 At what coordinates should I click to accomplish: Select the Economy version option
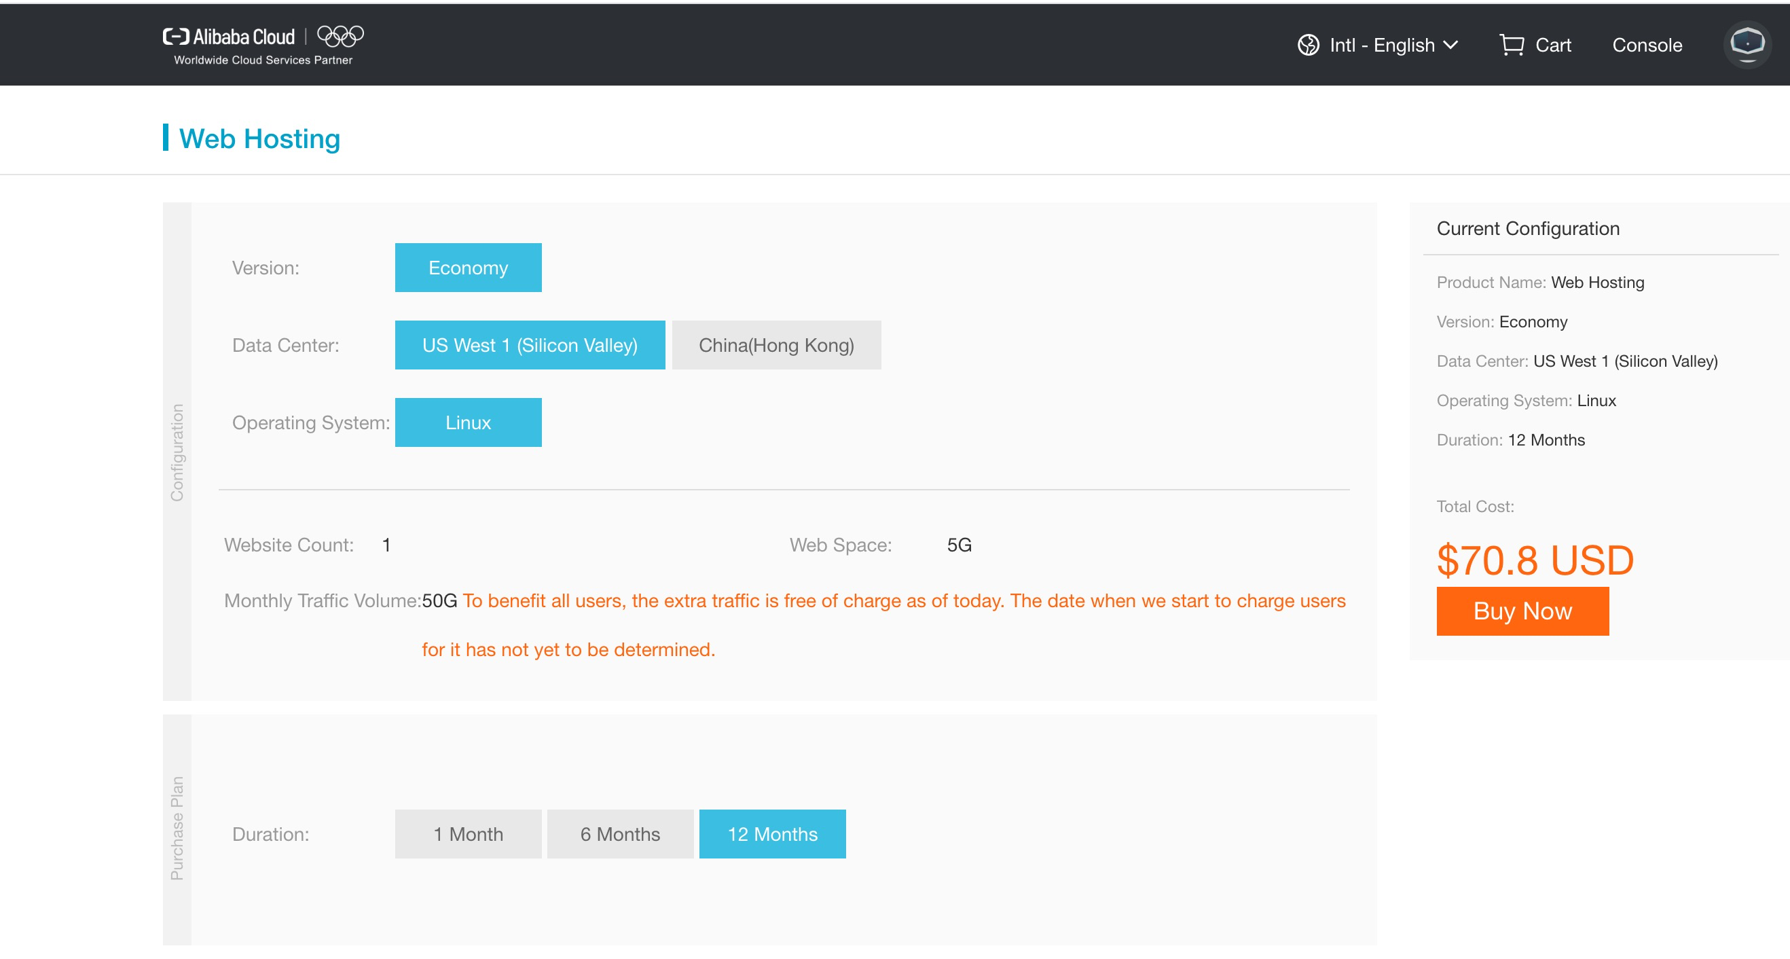click(468, 268)
